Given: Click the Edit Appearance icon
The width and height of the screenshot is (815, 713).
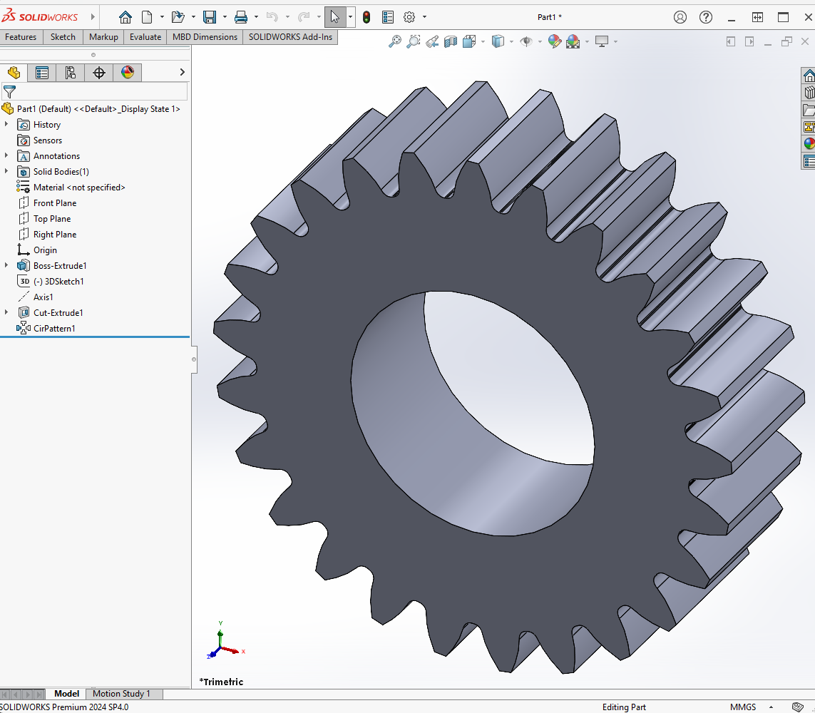Looking at the screenshot, I should point(554,42).
